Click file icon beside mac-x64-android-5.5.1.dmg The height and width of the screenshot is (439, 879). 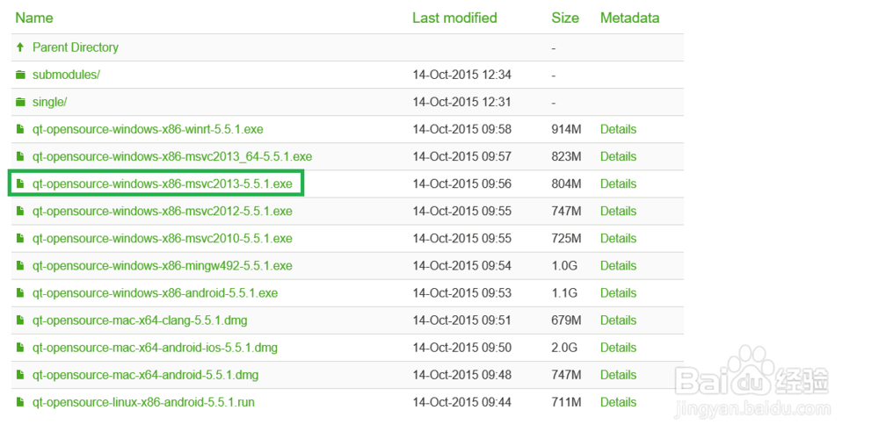pyautogui.click(x=20, y=375)
